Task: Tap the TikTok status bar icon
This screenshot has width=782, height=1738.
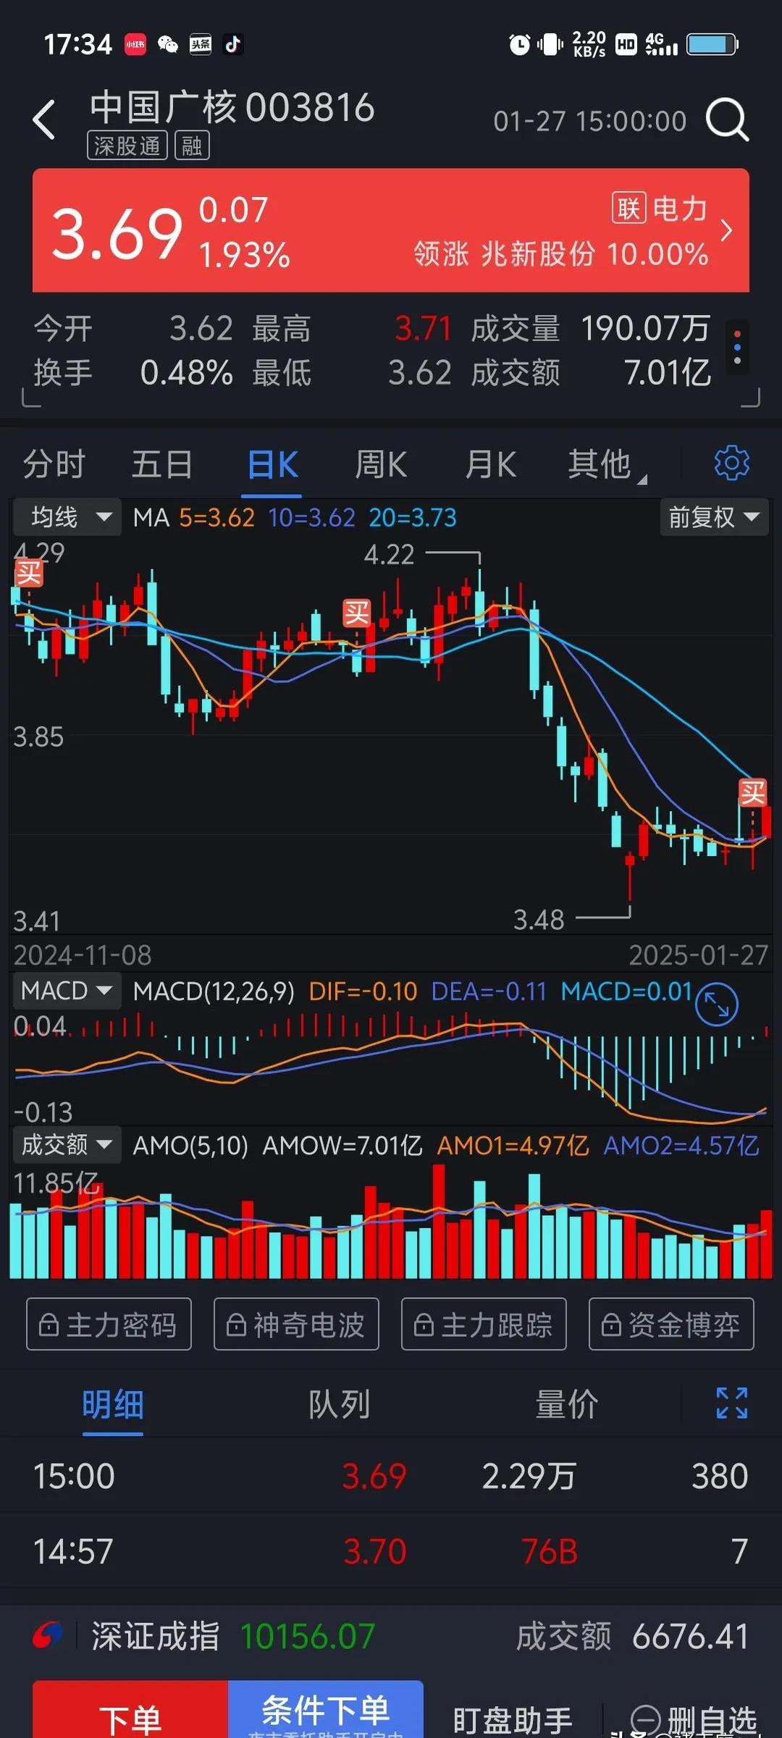Action: coord(232,45)
